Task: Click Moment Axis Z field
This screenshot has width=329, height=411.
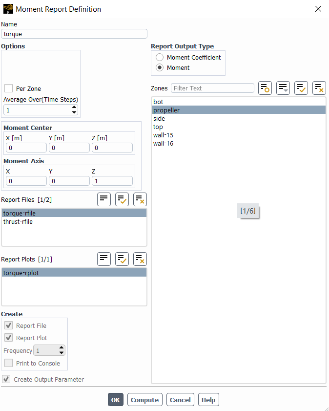Action: click(112, 181)
